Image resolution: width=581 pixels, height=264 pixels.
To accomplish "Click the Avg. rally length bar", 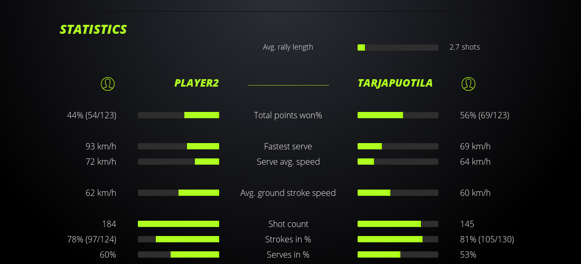I will [398, 48].
